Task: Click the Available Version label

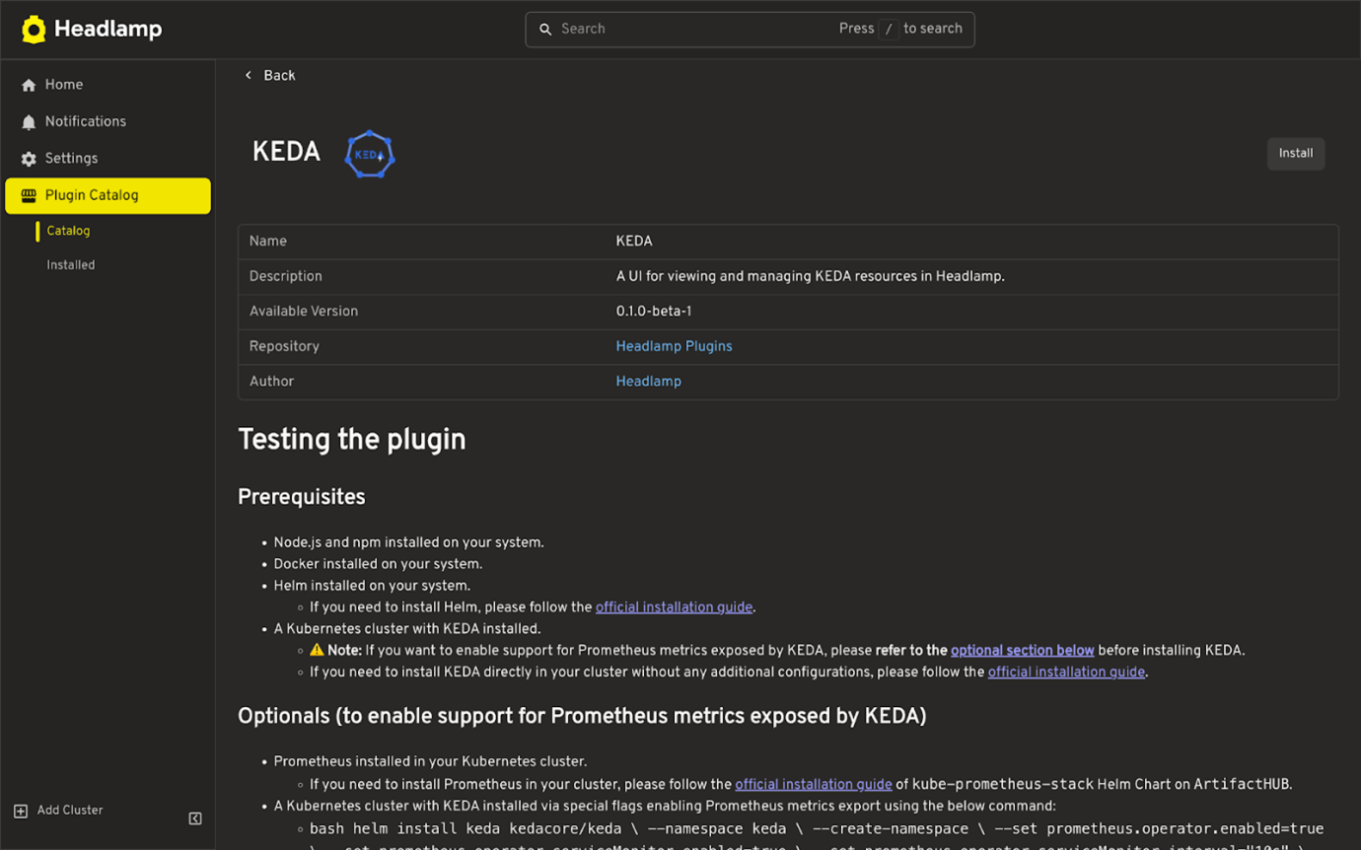Action: point(304,312)
